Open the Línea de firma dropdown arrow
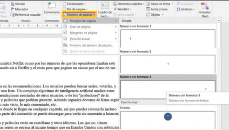The width and height of the screenshot is (229, 130). point(172,4)
